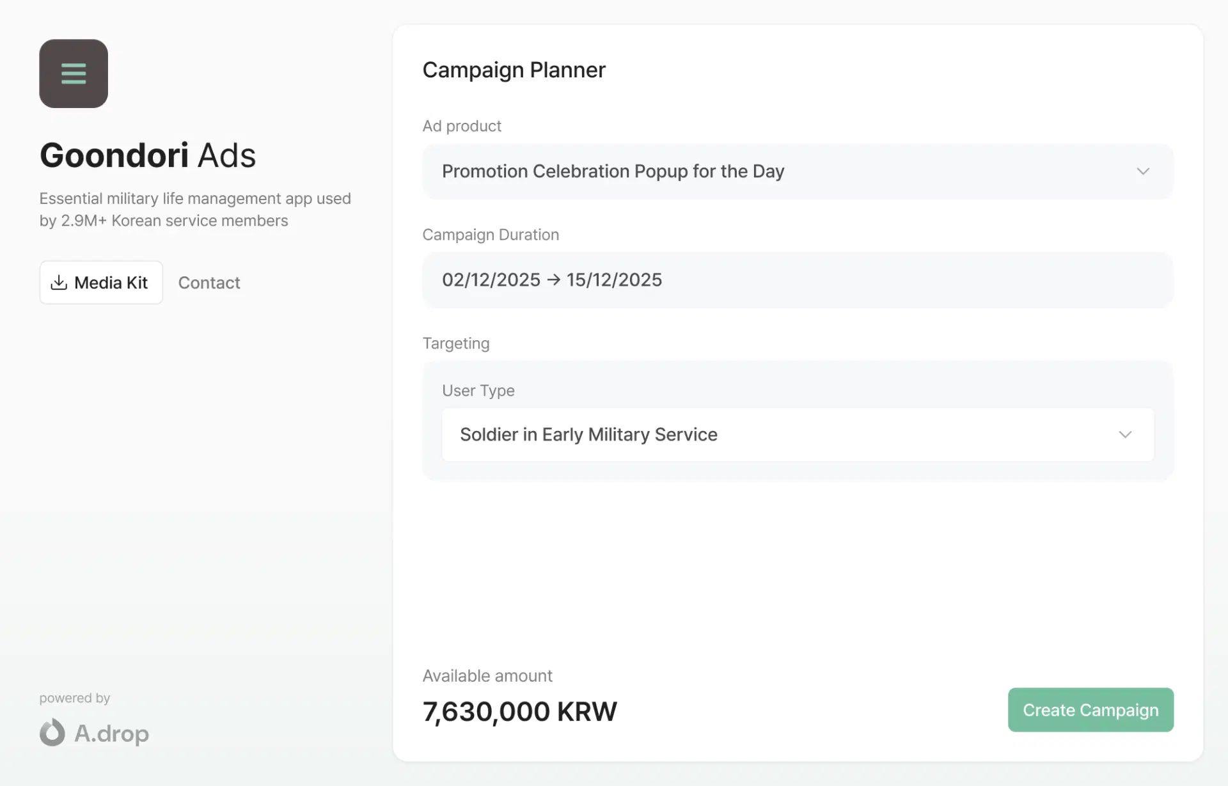
Task: Open the Media Kit download button
Action: coord(101,282)
